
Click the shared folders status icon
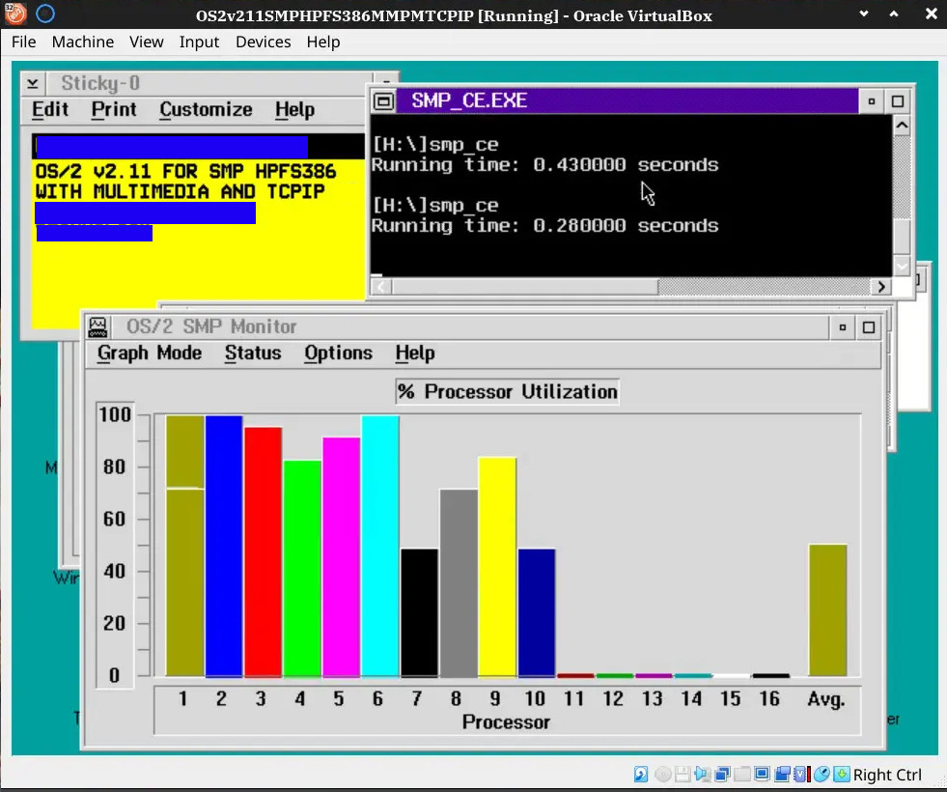742,774
